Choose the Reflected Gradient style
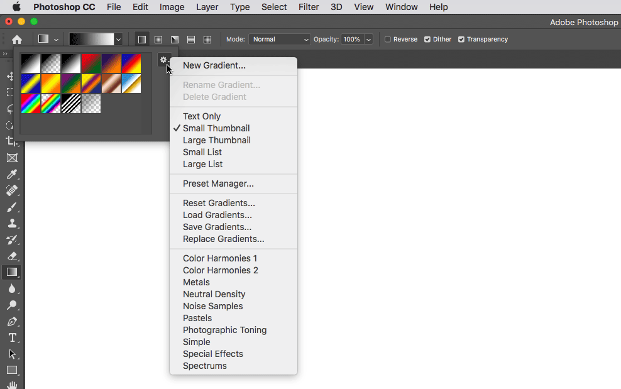This screenshot has height=389, width=621. pyautogui.click(x=191, y=39)
